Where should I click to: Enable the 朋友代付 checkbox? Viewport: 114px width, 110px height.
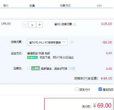[x=77, y=89]
